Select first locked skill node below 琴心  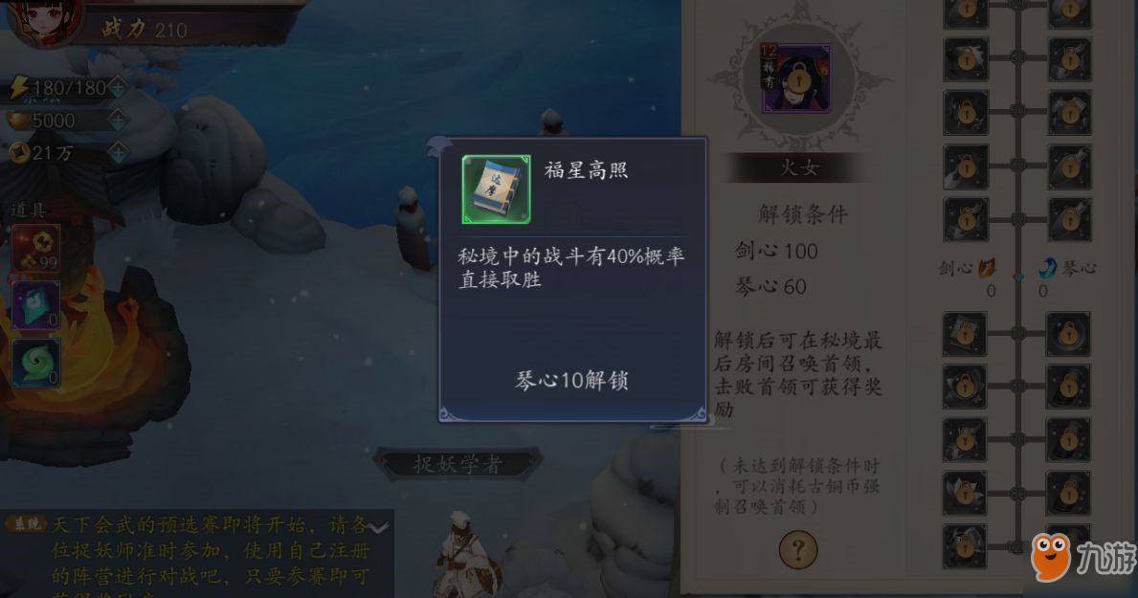pyautogui.click(x=1067, y=334)
